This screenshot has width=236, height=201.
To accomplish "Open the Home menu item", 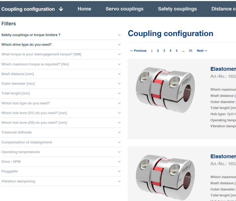I will coord(84,9).
